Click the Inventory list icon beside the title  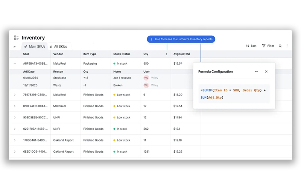[x=16, y=38]
